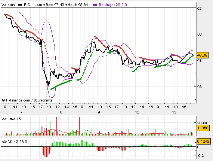The width and height of the screenshot is (213, 161).
Task: Click the 'Bollinger 20 2.0' indicator label
Action: [113, 5]
